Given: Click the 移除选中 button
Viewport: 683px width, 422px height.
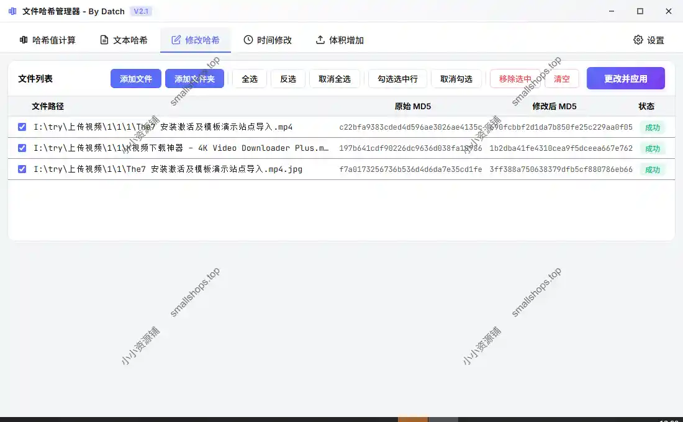Looking at the screenshot, I should [515, 79].
